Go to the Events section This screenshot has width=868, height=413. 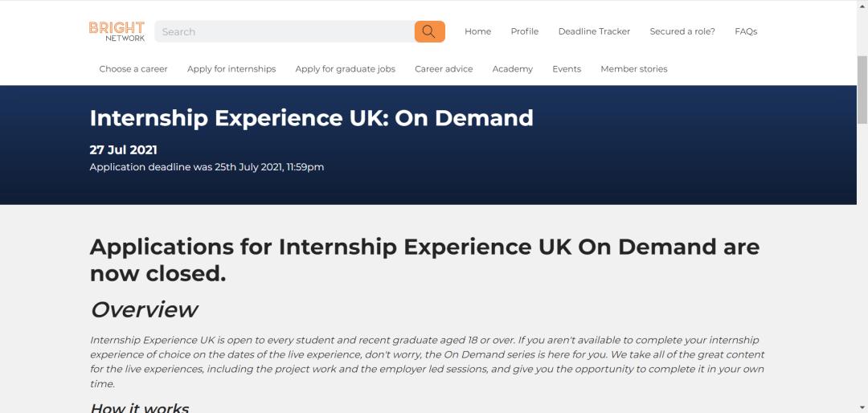coord(567,69)
